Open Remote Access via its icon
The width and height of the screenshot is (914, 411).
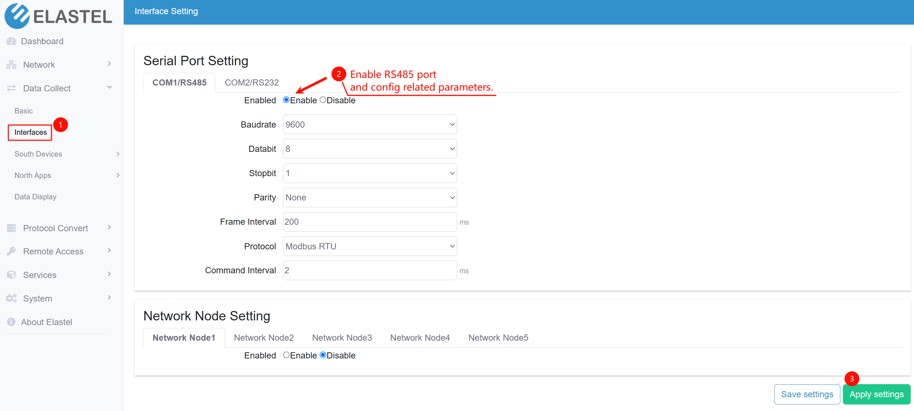[x=11, y=251]
